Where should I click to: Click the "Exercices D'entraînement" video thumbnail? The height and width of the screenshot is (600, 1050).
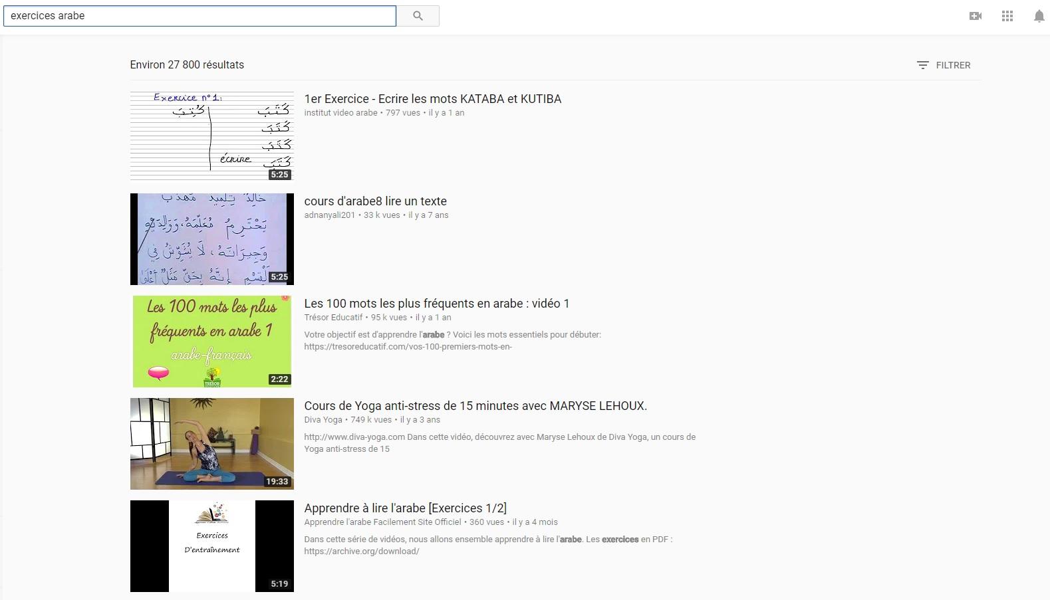(x=211, y=546)
